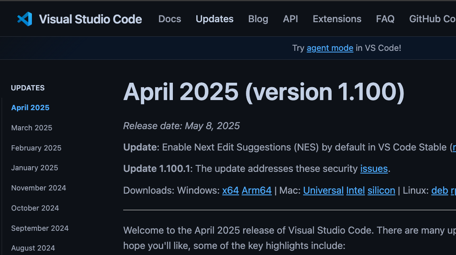Open the security issues link
Screen dimensions: 456x255
(374, 169)
